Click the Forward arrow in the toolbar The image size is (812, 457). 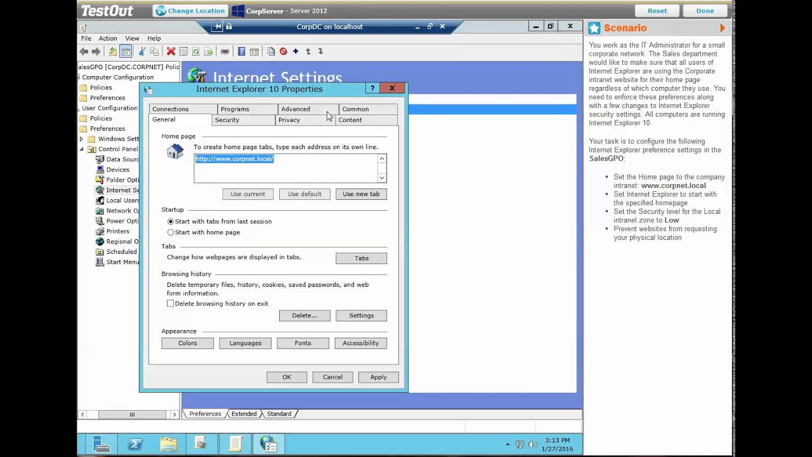tap(96, 51)
